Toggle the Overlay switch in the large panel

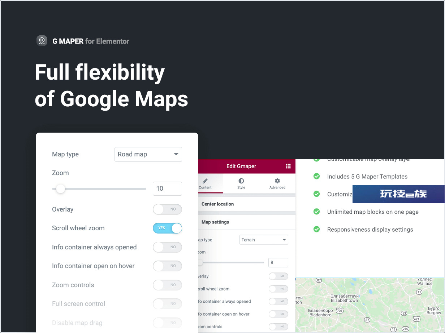(x=167, y=209)
